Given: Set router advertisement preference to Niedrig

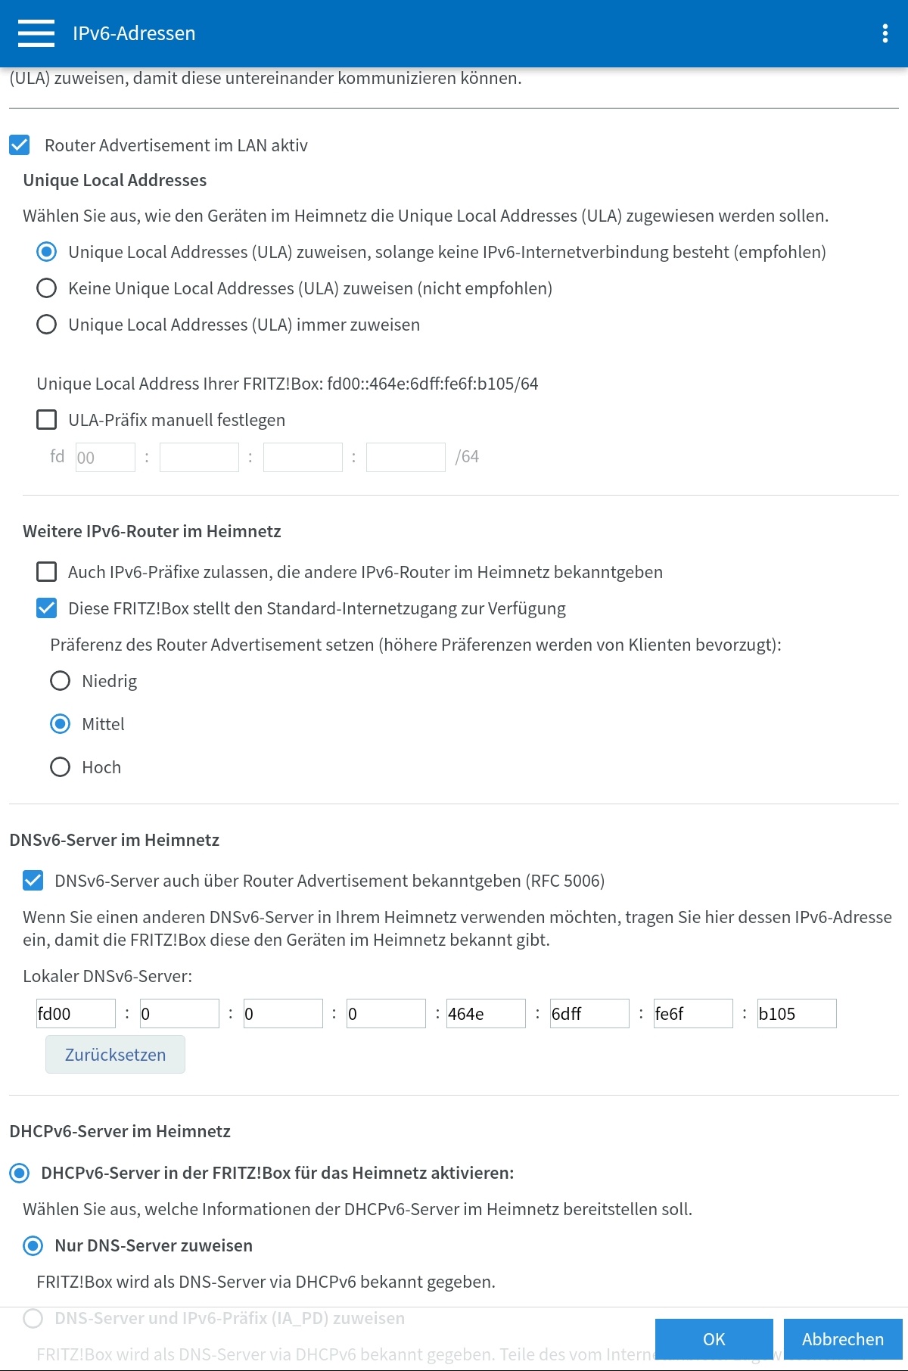Looking at the screenshot, I should pos(61,681).
